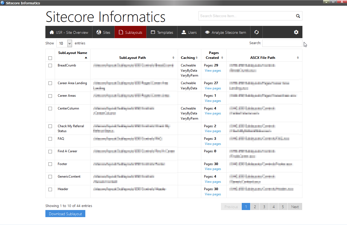Open View pages for Career Areas

click(213, 101)
